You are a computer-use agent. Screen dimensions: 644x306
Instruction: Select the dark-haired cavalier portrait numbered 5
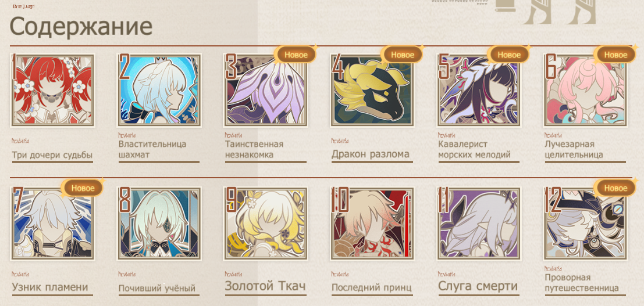point(479,90)
